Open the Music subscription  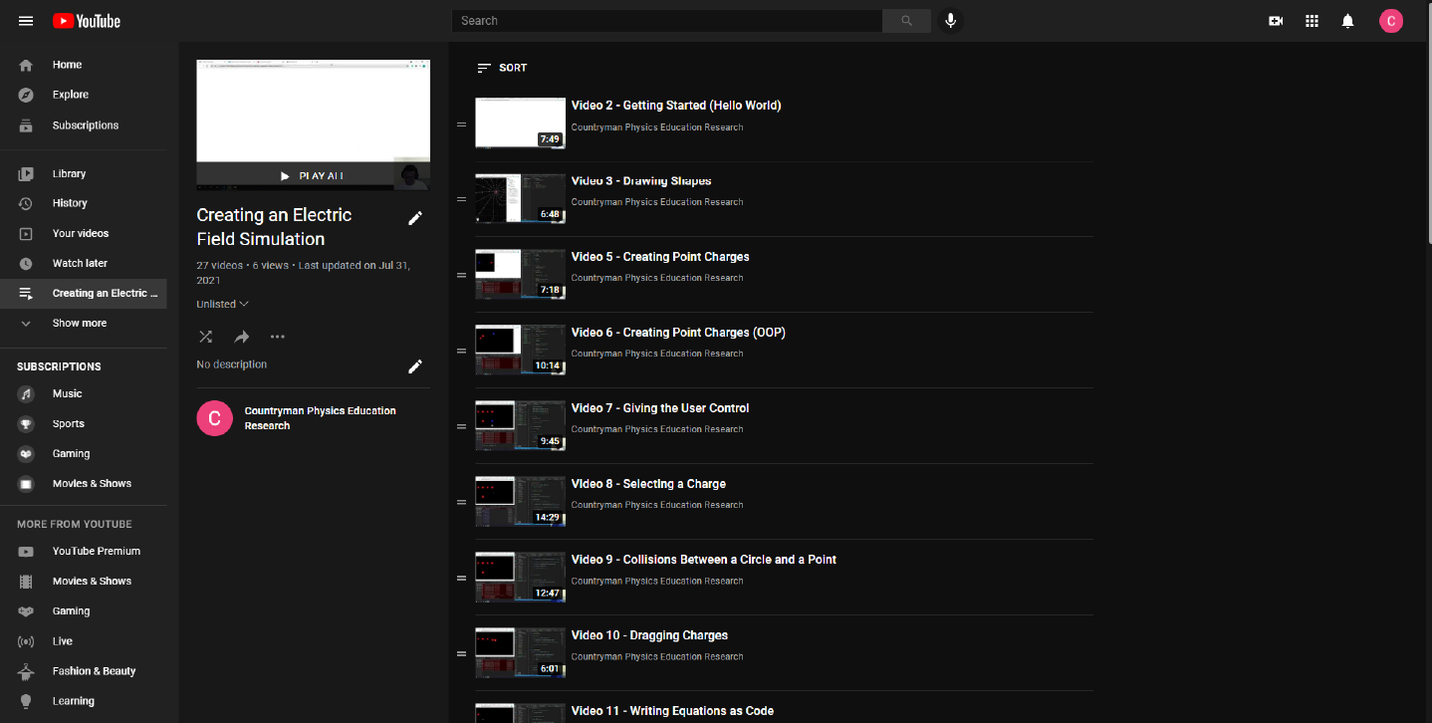tap(84, 393)
